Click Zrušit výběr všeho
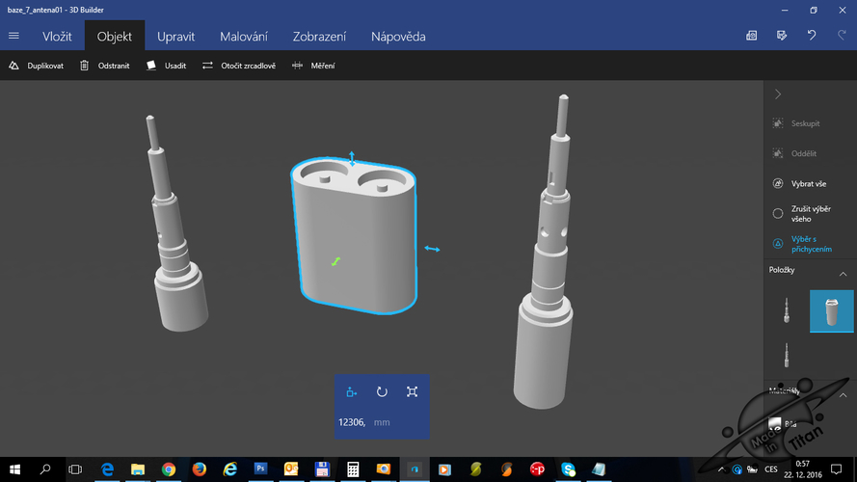This screenshot has width=857, height=482. point(802,214)
